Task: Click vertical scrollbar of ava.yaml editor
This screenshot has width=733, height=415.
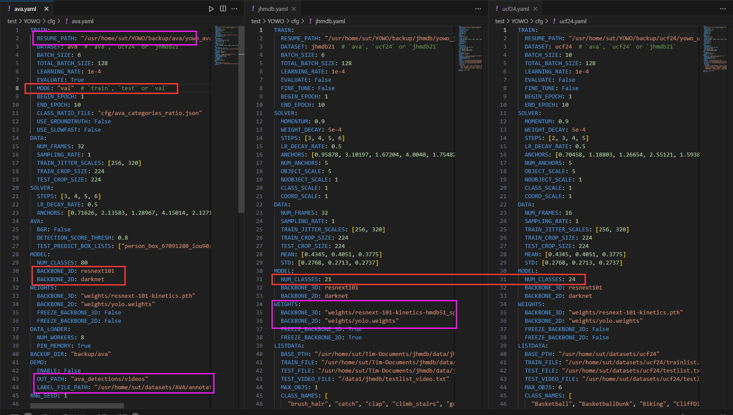Action: pyautogui.click(x=241, y=119)
